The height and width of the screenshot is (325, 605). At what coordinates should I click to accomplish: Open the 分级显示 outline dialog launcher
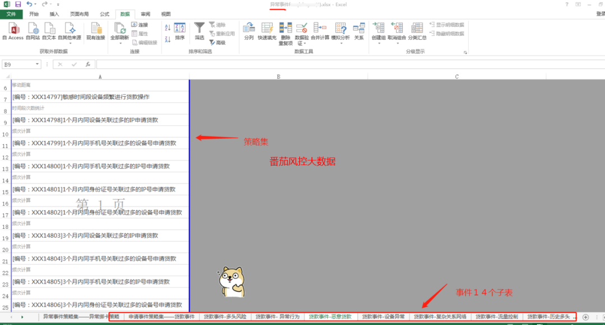[466, 52]
